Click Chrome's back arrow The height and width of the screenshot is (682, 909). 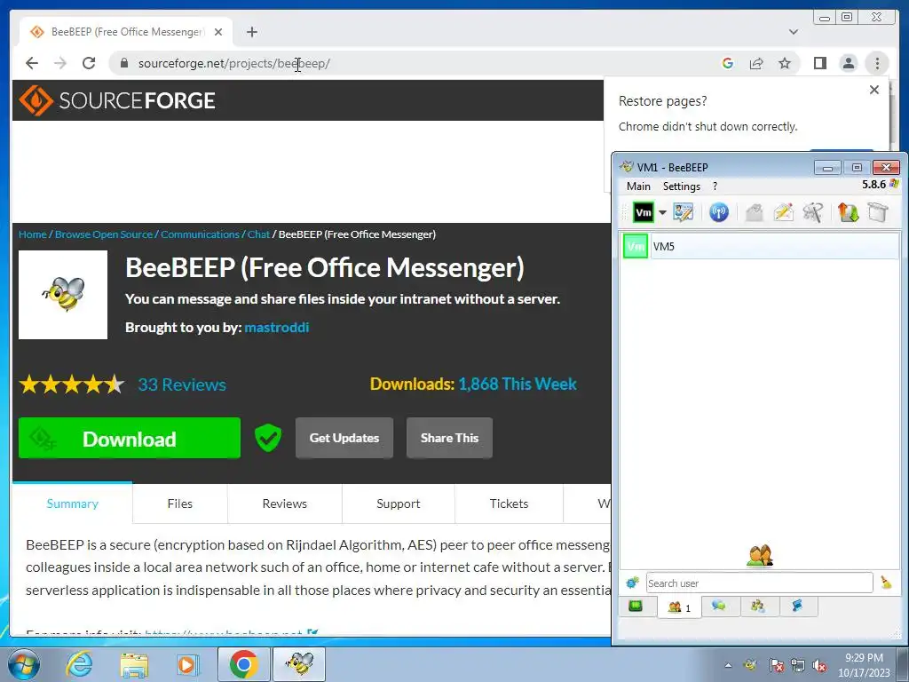(x=32, y=63)
